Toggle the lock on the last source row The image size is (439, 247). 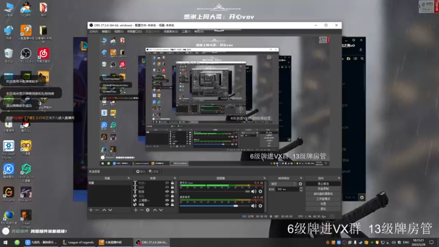(x=172, y=205)
